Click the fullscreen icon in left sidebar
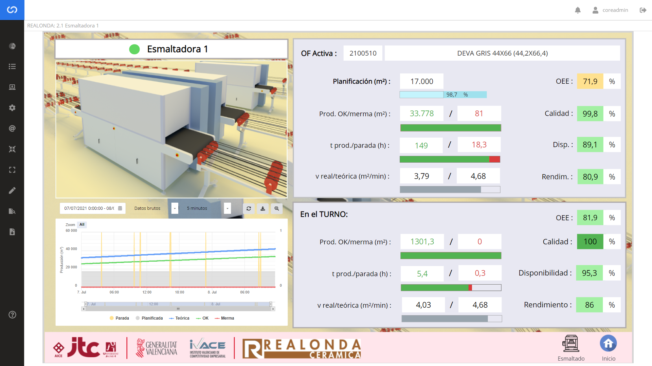Screen dimensions: 652x366 (12, 170)
